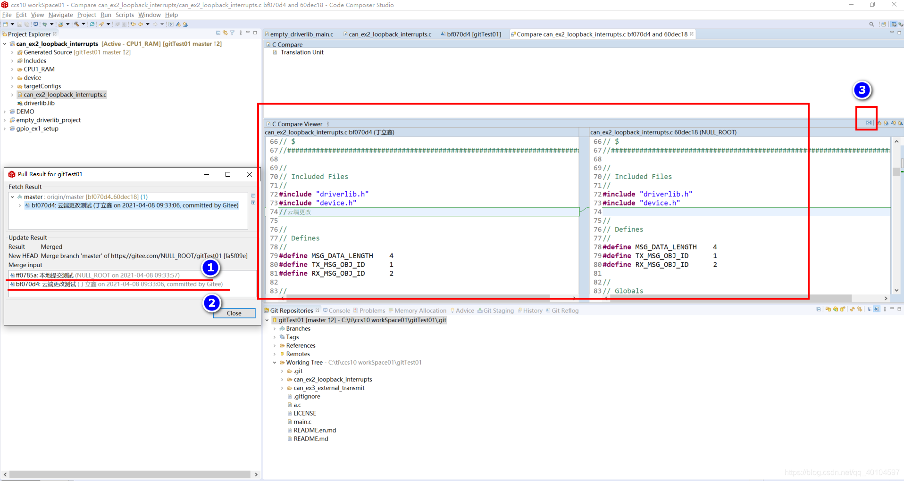The width and height of the screenshot is (904, 481).
Task: Switch to CCS Debug perspective icon
Action: (901, 24)
